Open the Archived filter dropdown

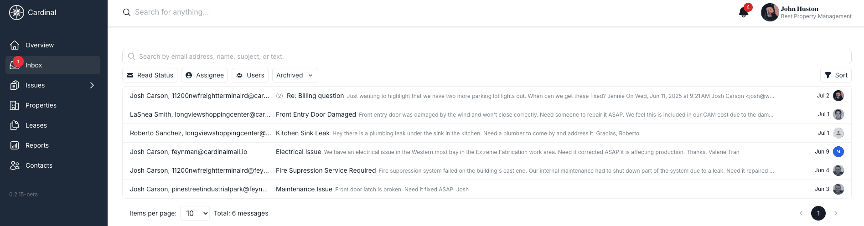pyautogui.click(x=295, y=75)
